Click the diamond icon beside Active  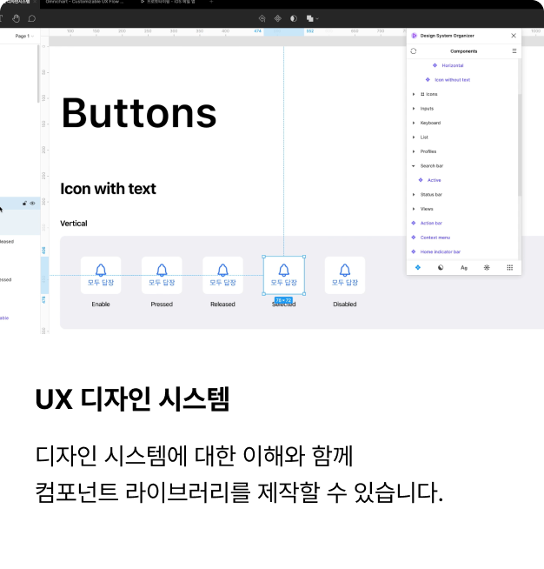[421, 180]
